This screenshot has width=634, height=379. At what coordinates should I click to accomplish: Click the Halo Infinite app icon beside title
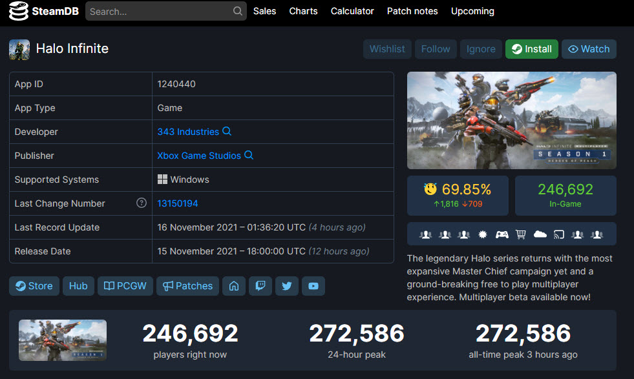click(19, 50)
